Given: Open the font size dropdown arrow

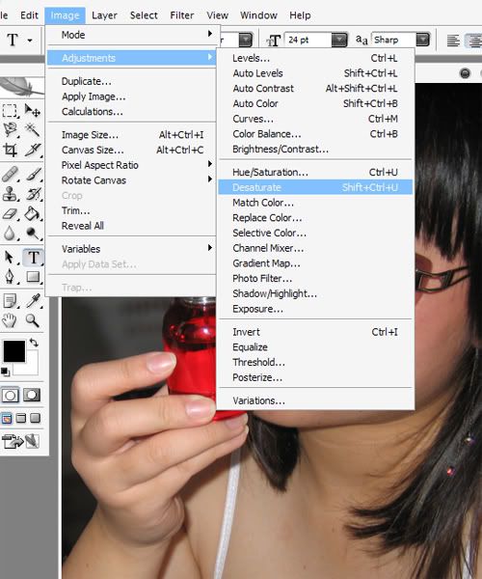Looking at the screenshot, I should tap(339, 40).
